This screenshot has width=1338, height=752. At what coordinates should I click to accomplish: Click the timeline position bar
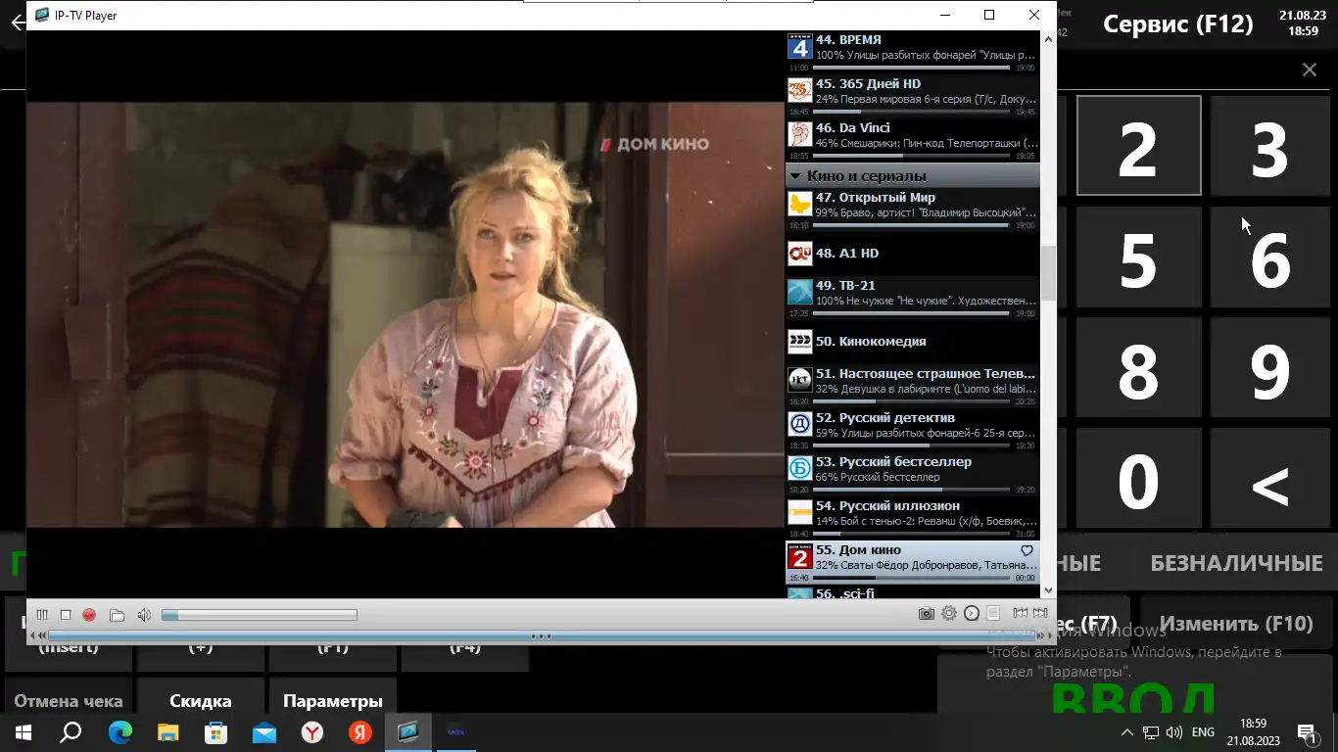pos(542,636)
